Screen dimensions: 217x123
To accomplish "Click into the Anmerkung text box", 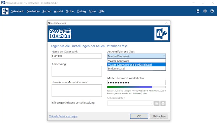I will 77,71.
